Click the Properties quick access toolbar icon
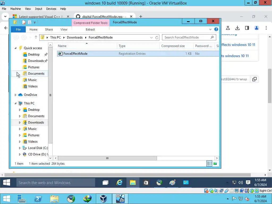The height and width of the screenshot is (204, 272). (24, 22)
